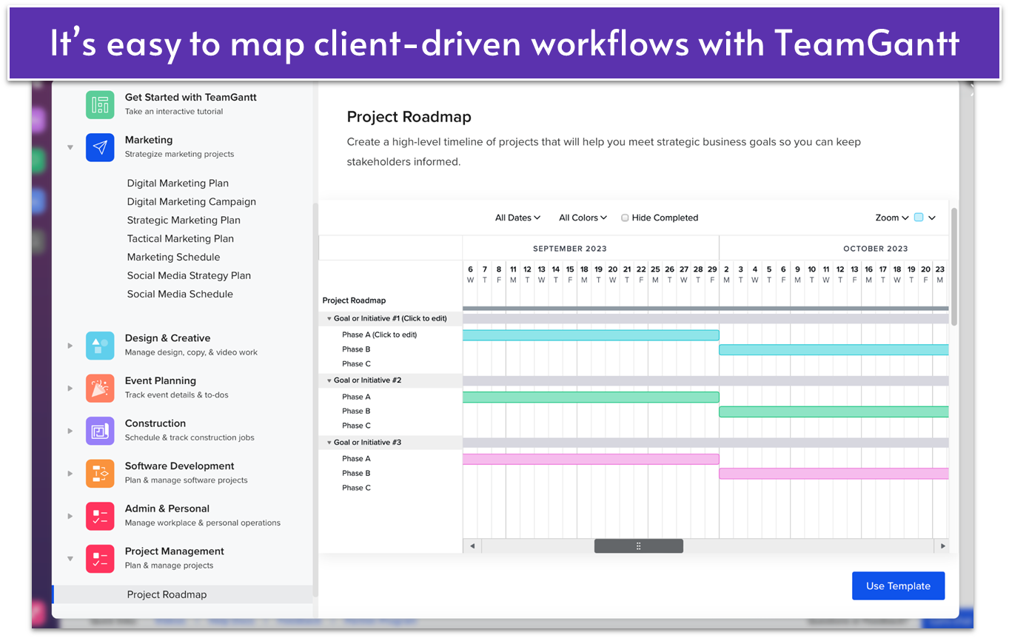Expand the Software Development category arrow
The image size is (1009, 638).
70,474
